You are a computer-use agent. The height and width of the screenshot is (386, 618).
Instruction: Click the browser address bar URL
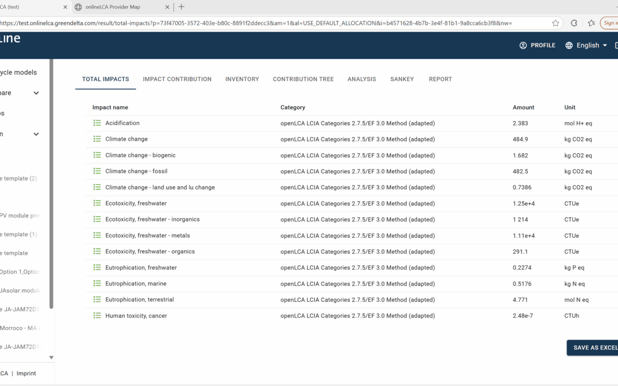pos(257,23)
